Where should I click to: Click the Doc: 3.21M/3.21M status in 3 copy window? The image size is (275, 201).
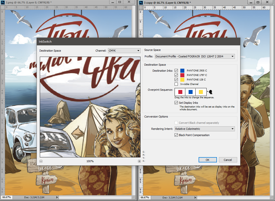(x=172, y=197)
